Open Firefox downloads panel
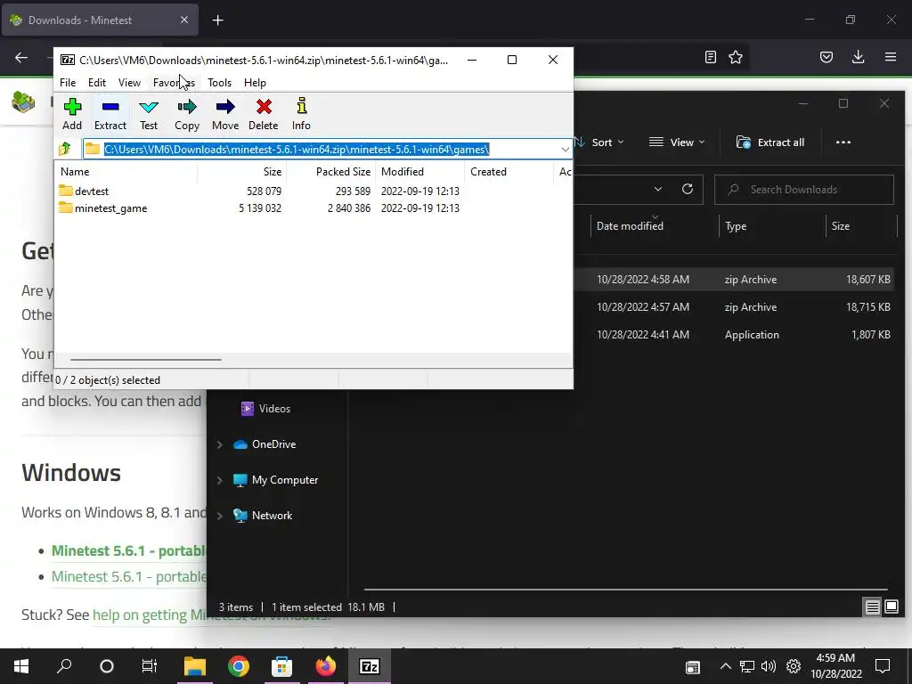912x684 pixels. [x=858, y=57]
